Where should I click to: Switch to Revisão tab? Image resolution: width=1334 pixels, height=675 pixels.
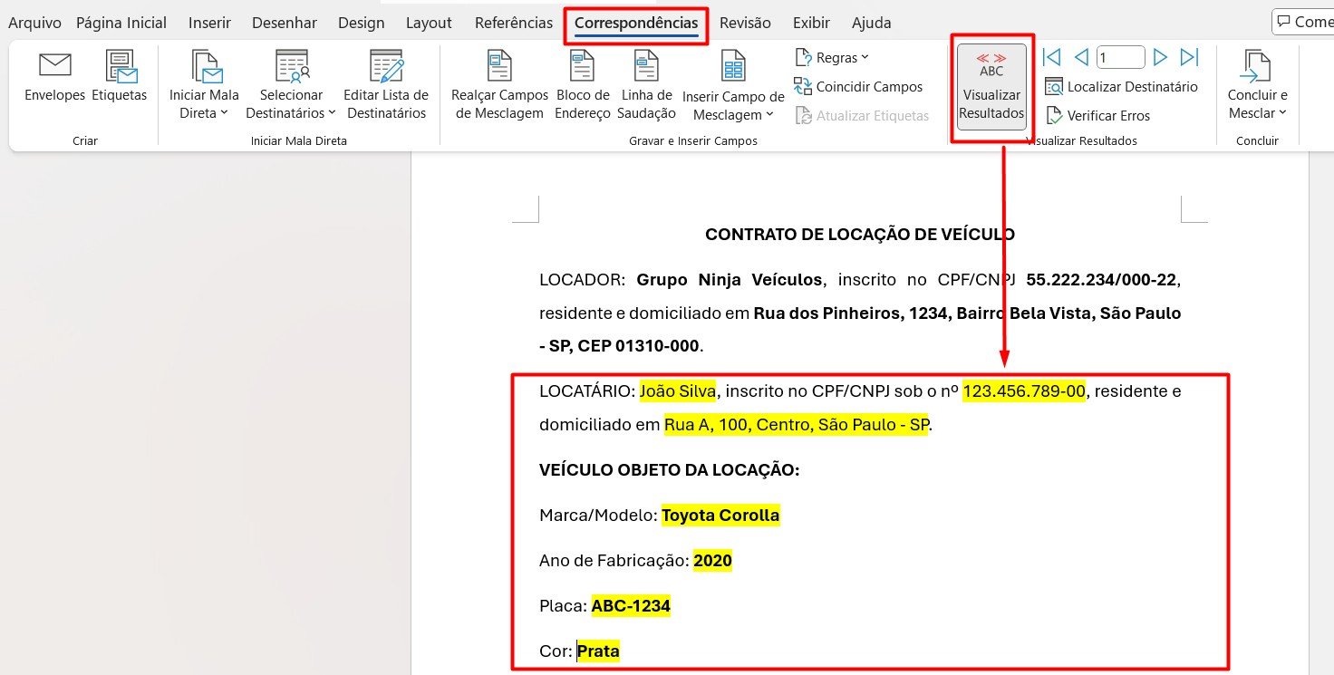coord(745,23)
